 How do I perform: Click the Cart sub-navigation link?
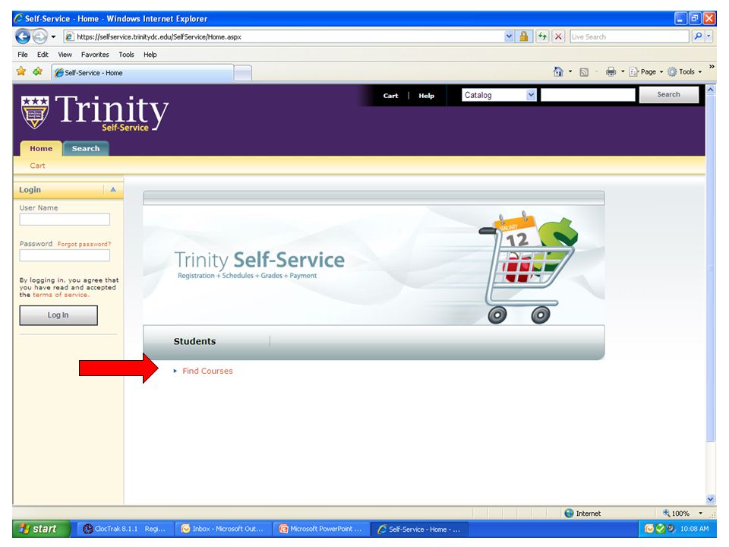(x=38, y=166)
